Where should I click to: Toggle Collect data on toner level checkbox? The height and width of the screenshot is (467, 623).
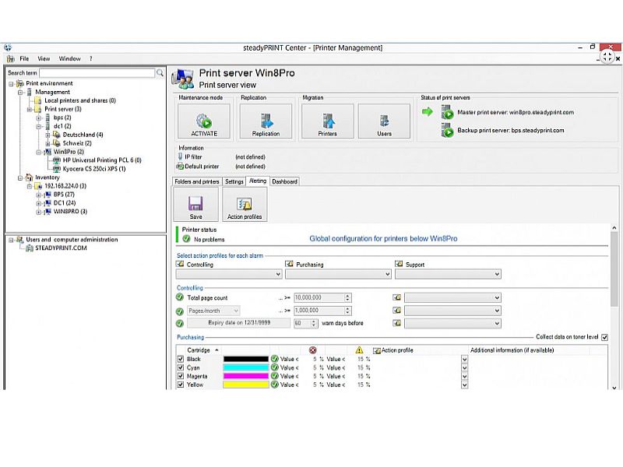click(x=604, y=337)
